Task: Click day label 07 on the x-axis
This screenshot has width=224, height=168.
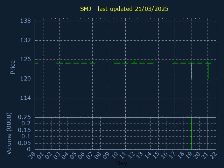Action: click(x=90, y=155)
